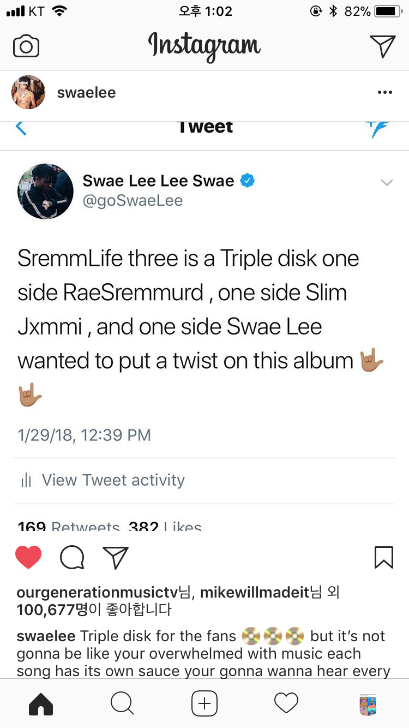Unlike the post with red heart
Image resolution: width=409 pixels, height=728 pixels.
pyautogui.click(x=28, y=557)
